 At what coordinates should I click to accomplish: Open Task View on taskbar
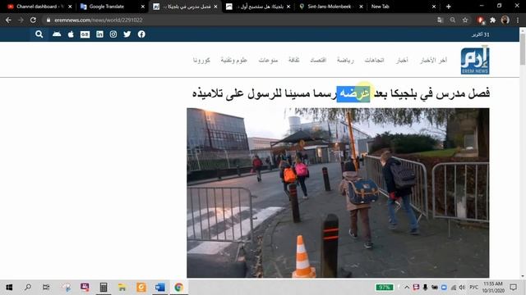pyautogui.click(x=46, y=288)
